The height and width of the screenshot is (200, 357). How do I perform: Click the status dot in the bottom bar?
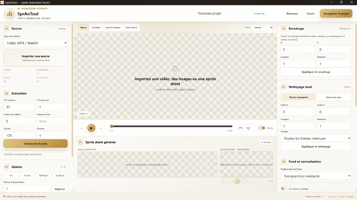(x=4, y=197)
